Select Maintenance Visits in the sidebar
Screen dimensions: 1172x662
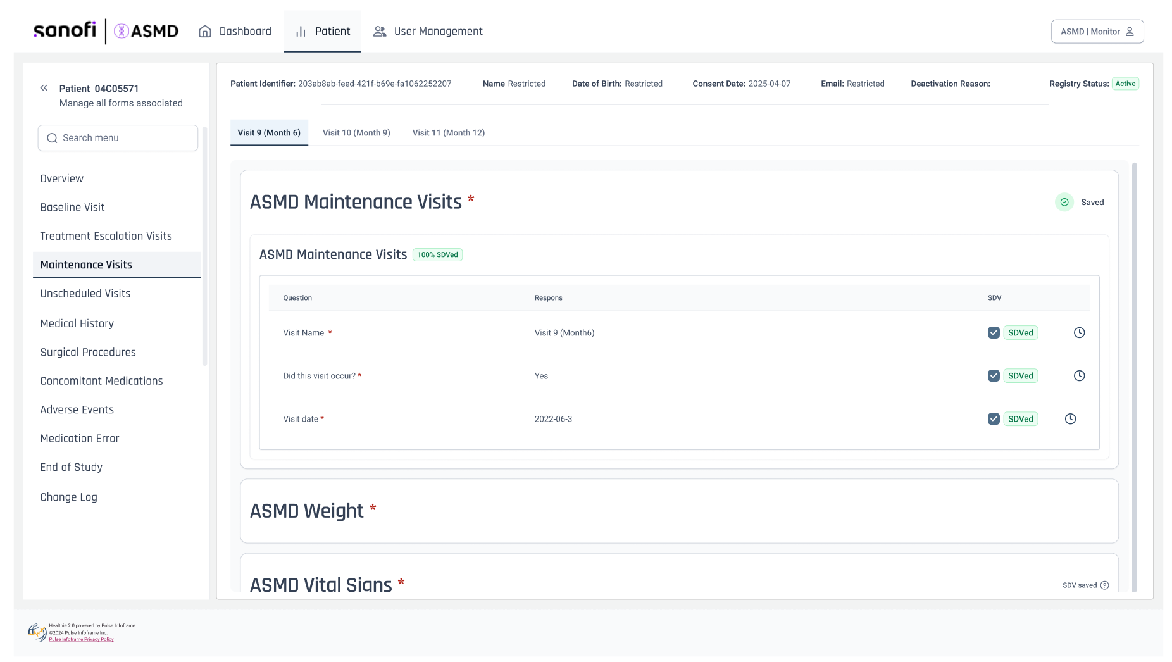click(x=116, y=265)
